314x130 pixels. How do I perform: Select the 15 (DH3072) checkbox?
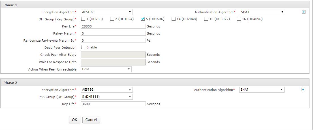pyautogui.click(x=206, y=19)
